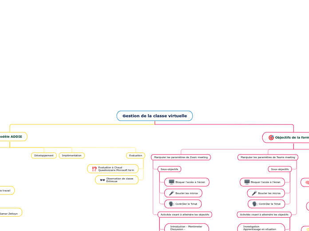Select Activités visant à atteindre les objectifs under Zoom
The image size is (309, 231).
click(185, 215)
